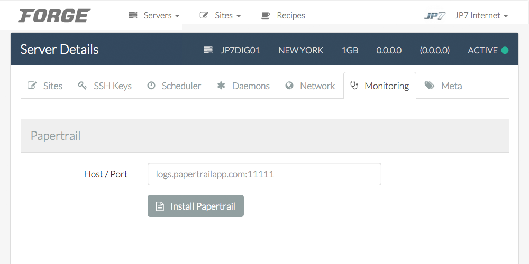
Task: Switch to the Sites tab
Action: (45, 86)
